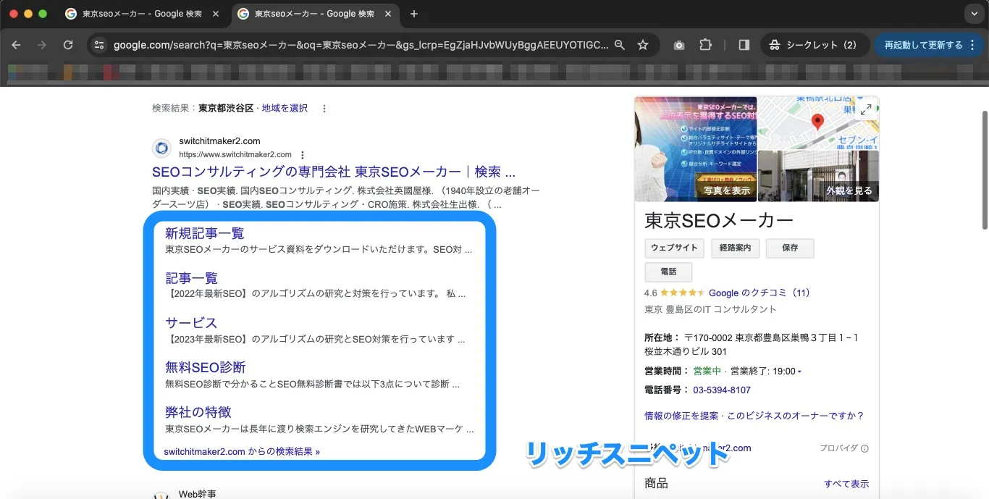Screen dimensions: 989x499
Task: Click 写真を表示 photo thumbnail
Action: pyautogui.click(x=695, y=149)
